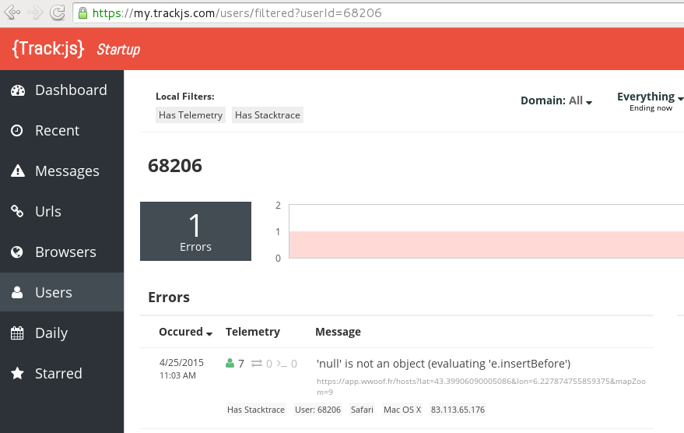The height and width of the screenshot is (433, 684).
Task: Click the Has Stacktrace tag on the error row
Action: 256,410
